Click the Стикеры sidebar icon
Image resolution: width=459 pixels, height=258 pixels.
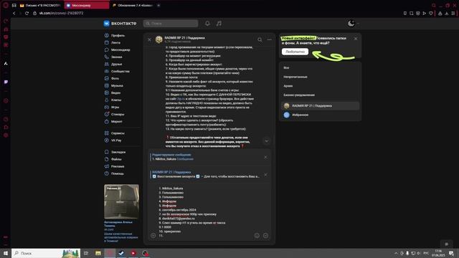[107, 115]
